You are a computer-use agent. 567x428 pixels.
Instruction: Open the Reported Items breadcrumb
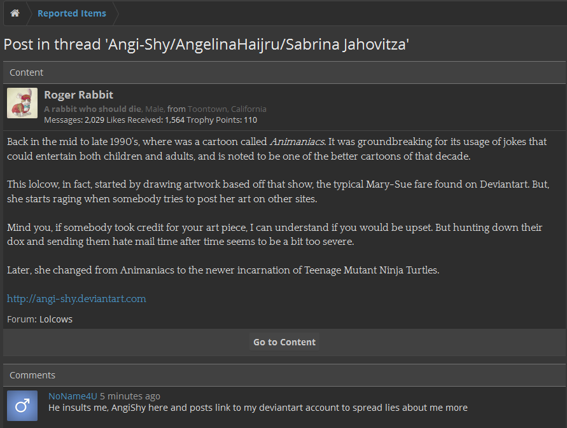point(72,13)
